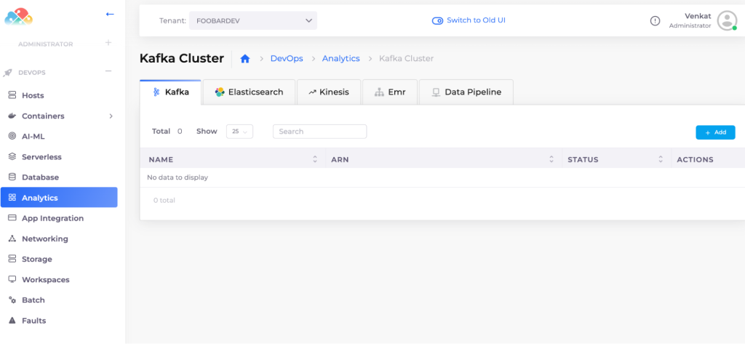The height and width of the screenshot is (344, 745).
Task: Click the alert info icon near Venkat
Action: coord(655,21)
